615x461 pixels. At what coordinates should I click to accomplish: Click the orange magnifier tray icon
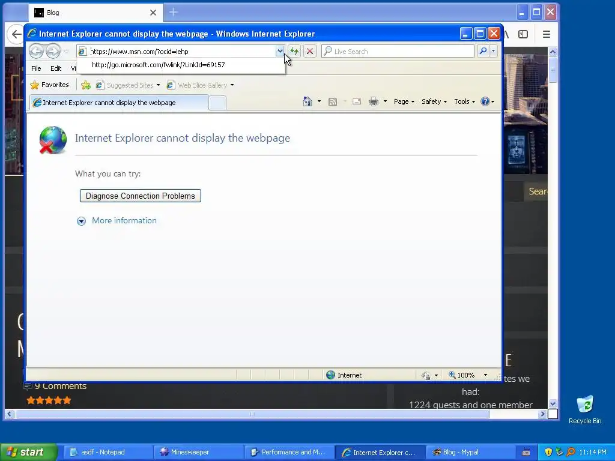pos(571,452)
